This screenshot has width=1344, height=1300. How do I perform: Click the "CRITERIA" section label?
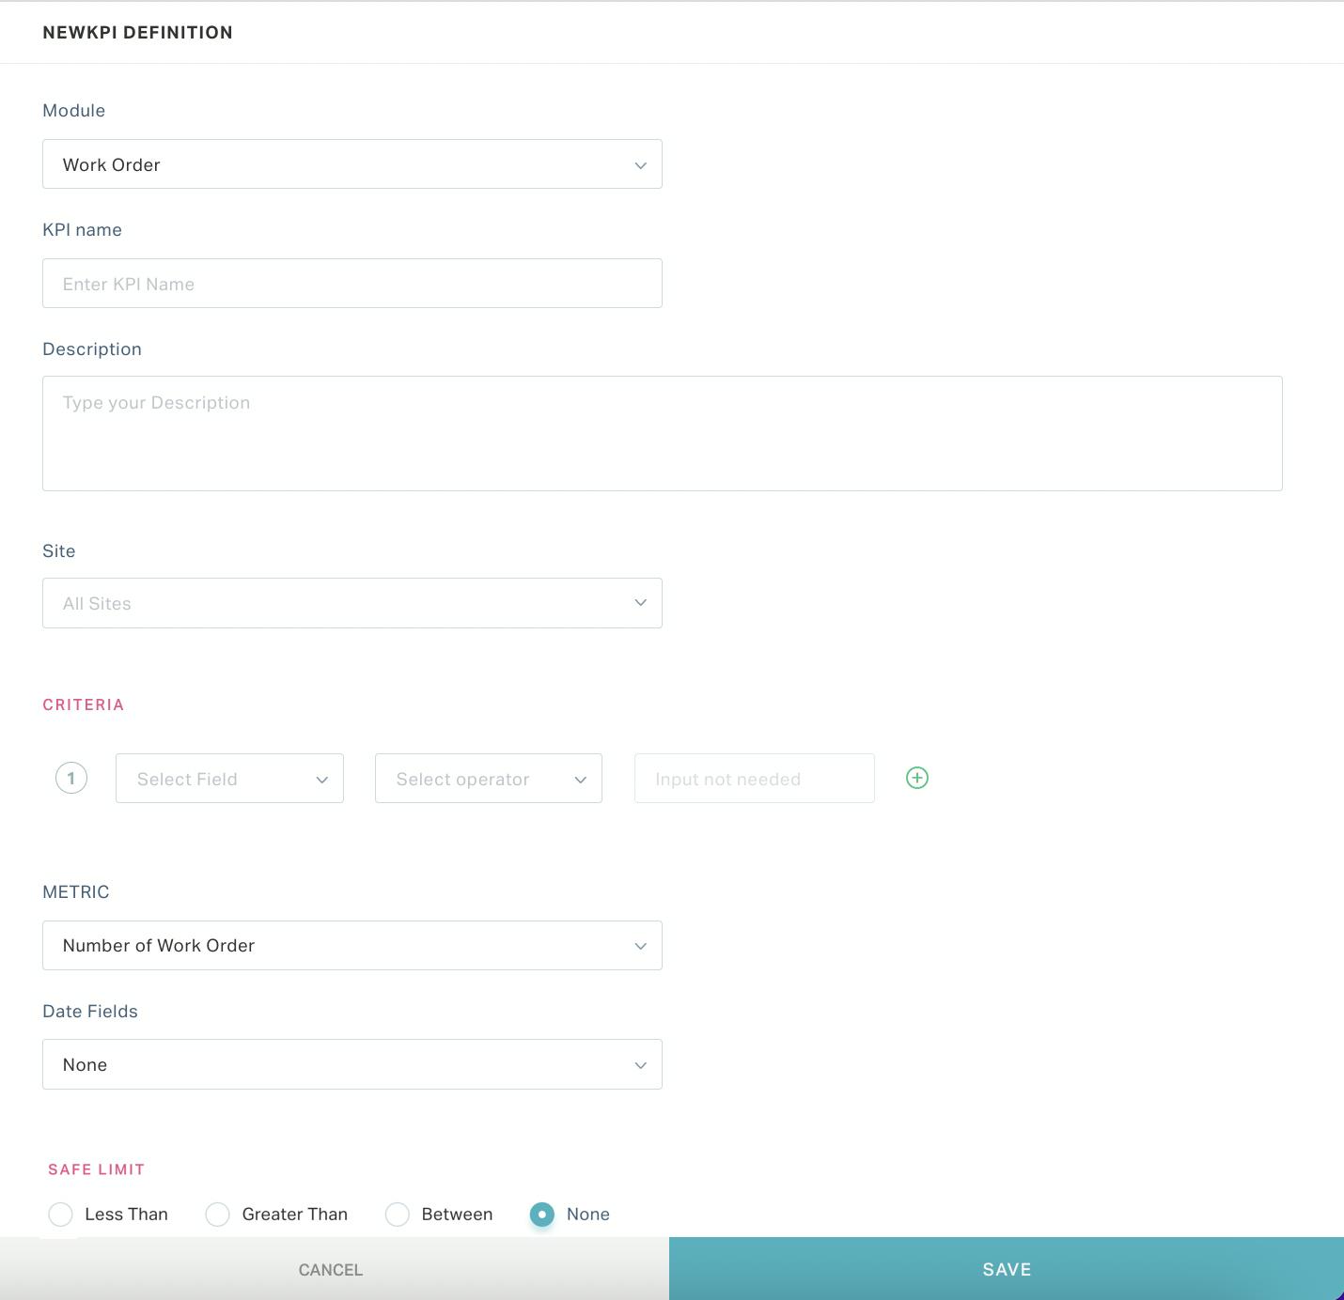coord(84,704)
